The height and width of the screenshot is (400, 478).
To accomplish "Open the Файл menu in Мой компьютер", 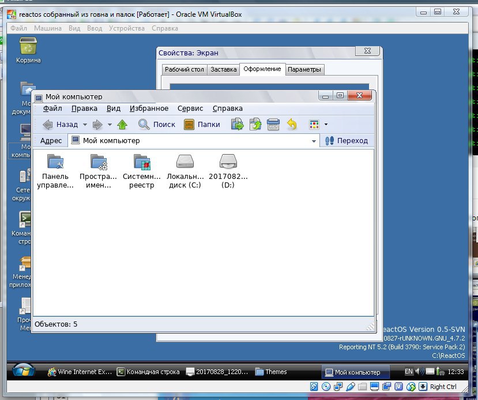I will 52,109.
